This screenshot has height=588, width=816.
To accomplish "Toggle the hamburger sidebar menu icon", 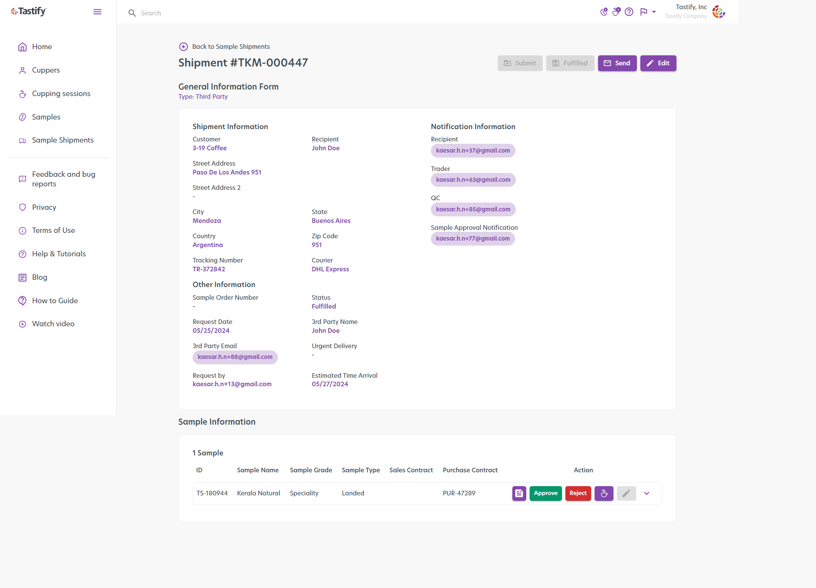I will pyautogui.click(x=97, y=12).
